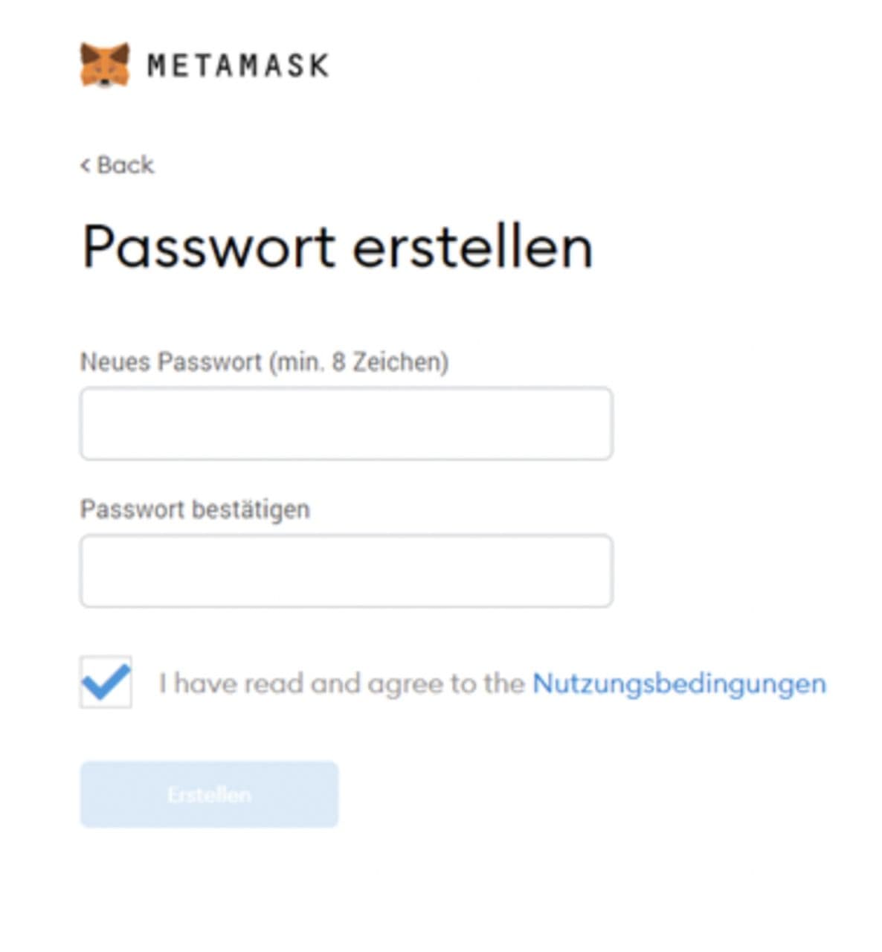Go back using the Back link

pos(118,164)
